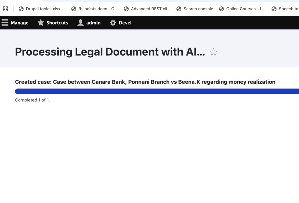Click globe icon of Search console bookmark
The height and width of the screenshot is (203, 299).
179,9
